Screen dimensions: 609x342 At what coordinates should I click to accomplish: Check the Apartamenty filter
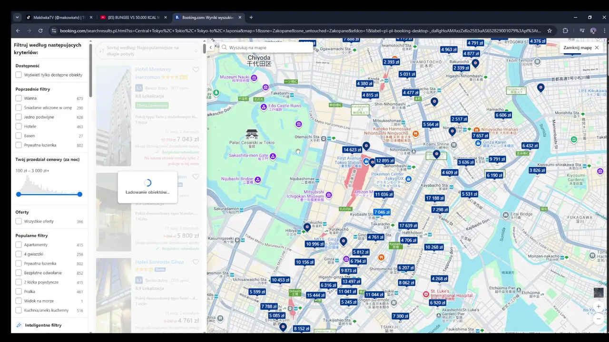[x=19, y=245]
